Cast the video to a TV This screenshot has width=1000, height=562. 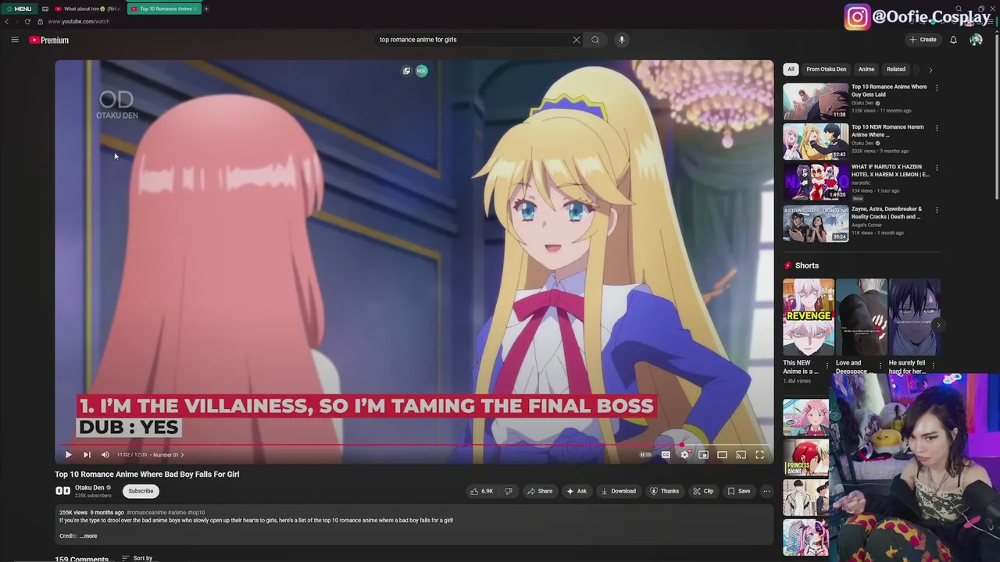coord(741,454)
